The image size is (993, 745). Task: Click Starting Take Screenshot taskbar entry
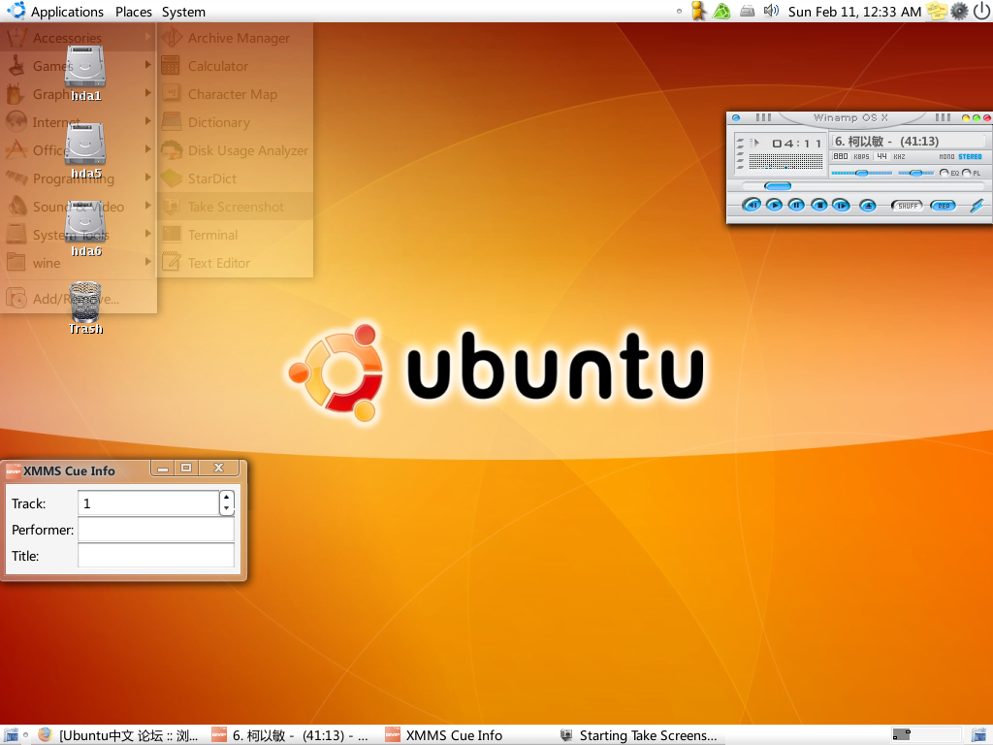(x=640, y=735)
